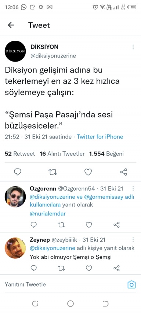View 1.554 Beğeni likes list
Screen dimensions: 141x313
coord(106,154)
